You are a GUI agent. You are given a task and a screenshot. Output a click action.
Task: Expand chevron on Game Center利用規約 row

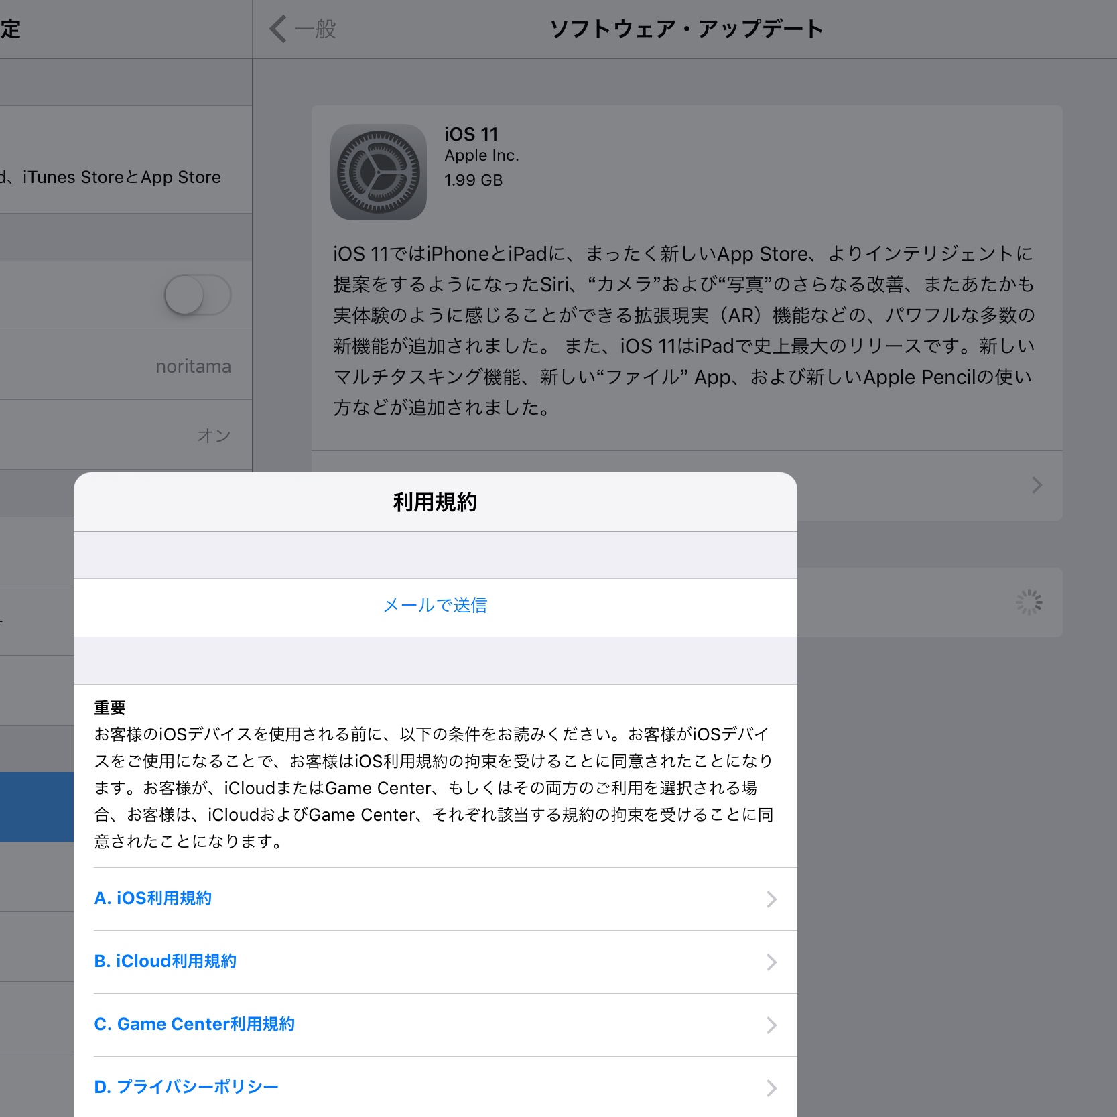[771, 1025]
